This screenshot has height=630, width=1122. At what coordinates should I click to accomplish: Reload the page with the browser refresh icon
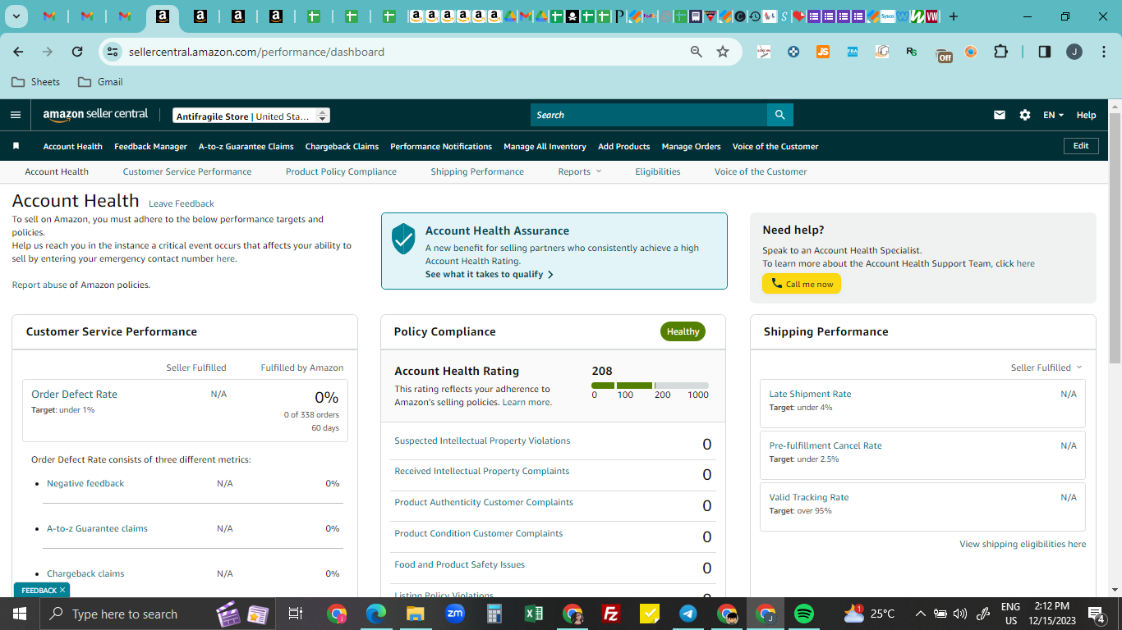coord(77,52)
